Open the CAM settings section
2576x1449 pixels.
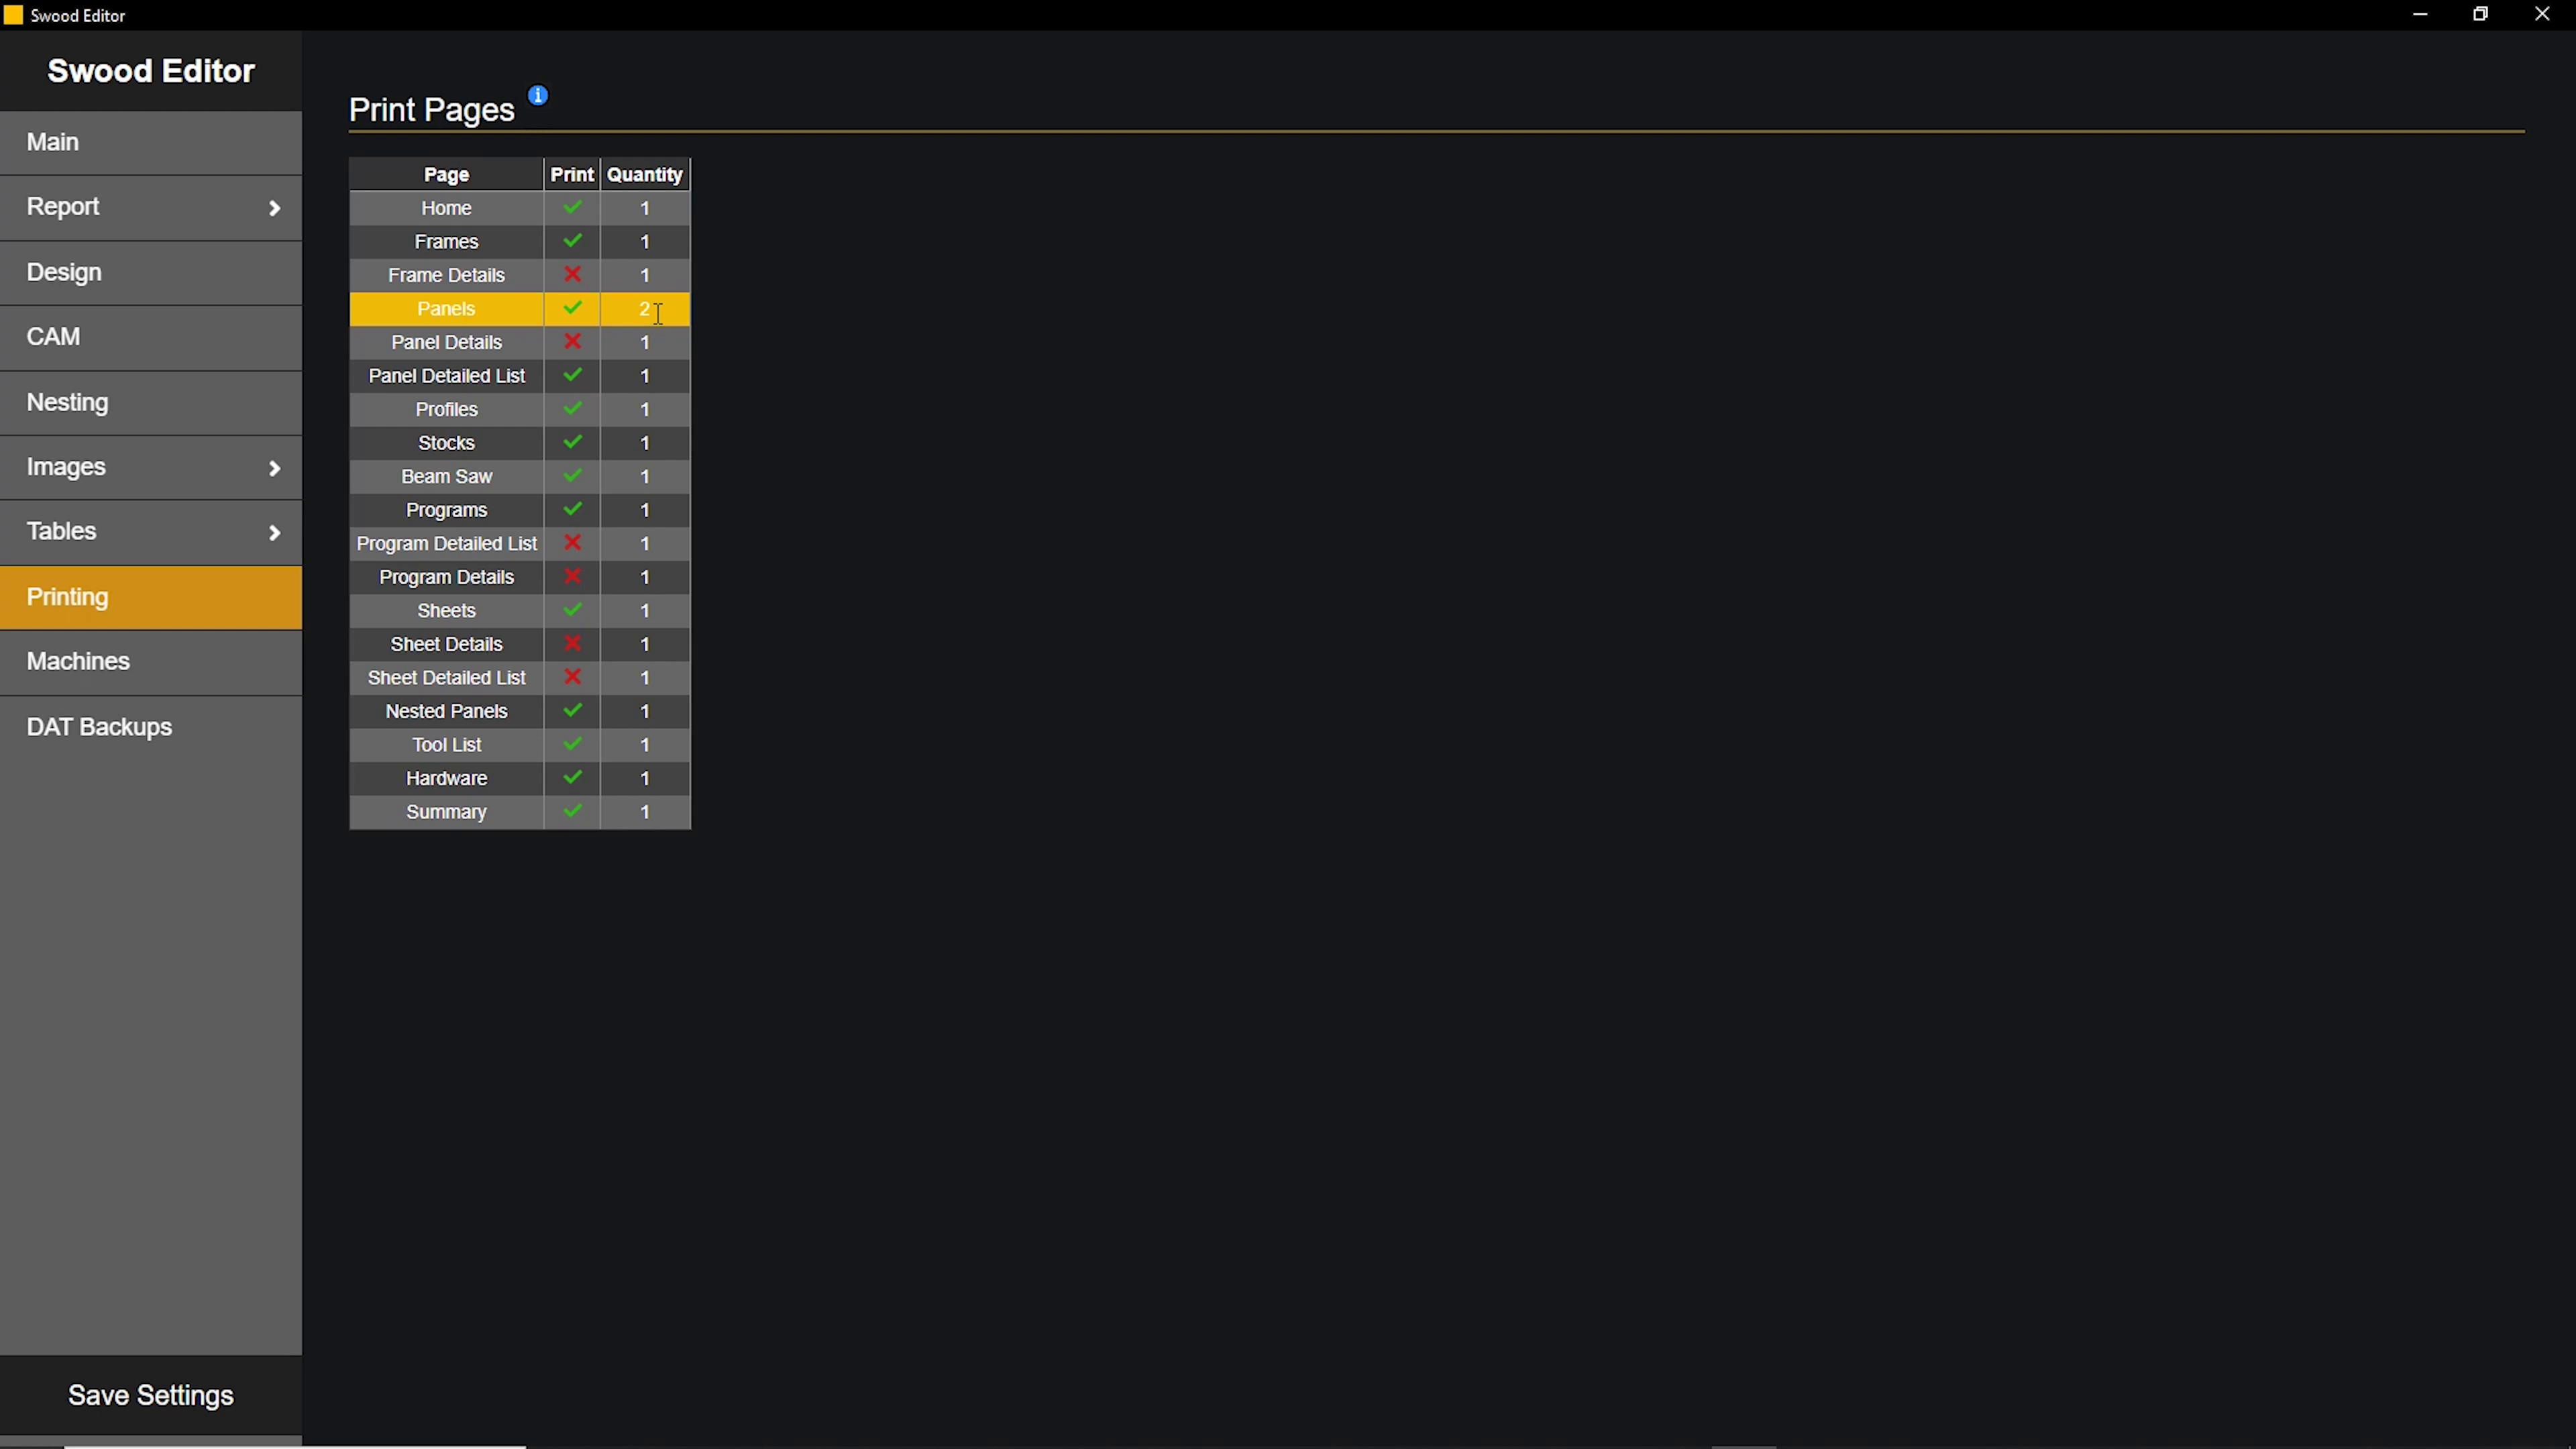click(x=150, y=337)
